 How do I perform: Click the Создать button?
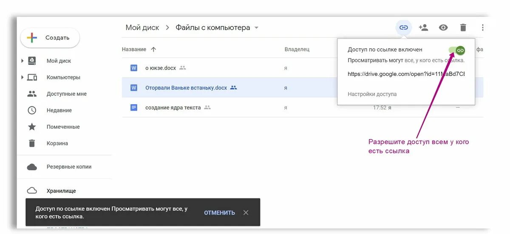click(50, 38)
